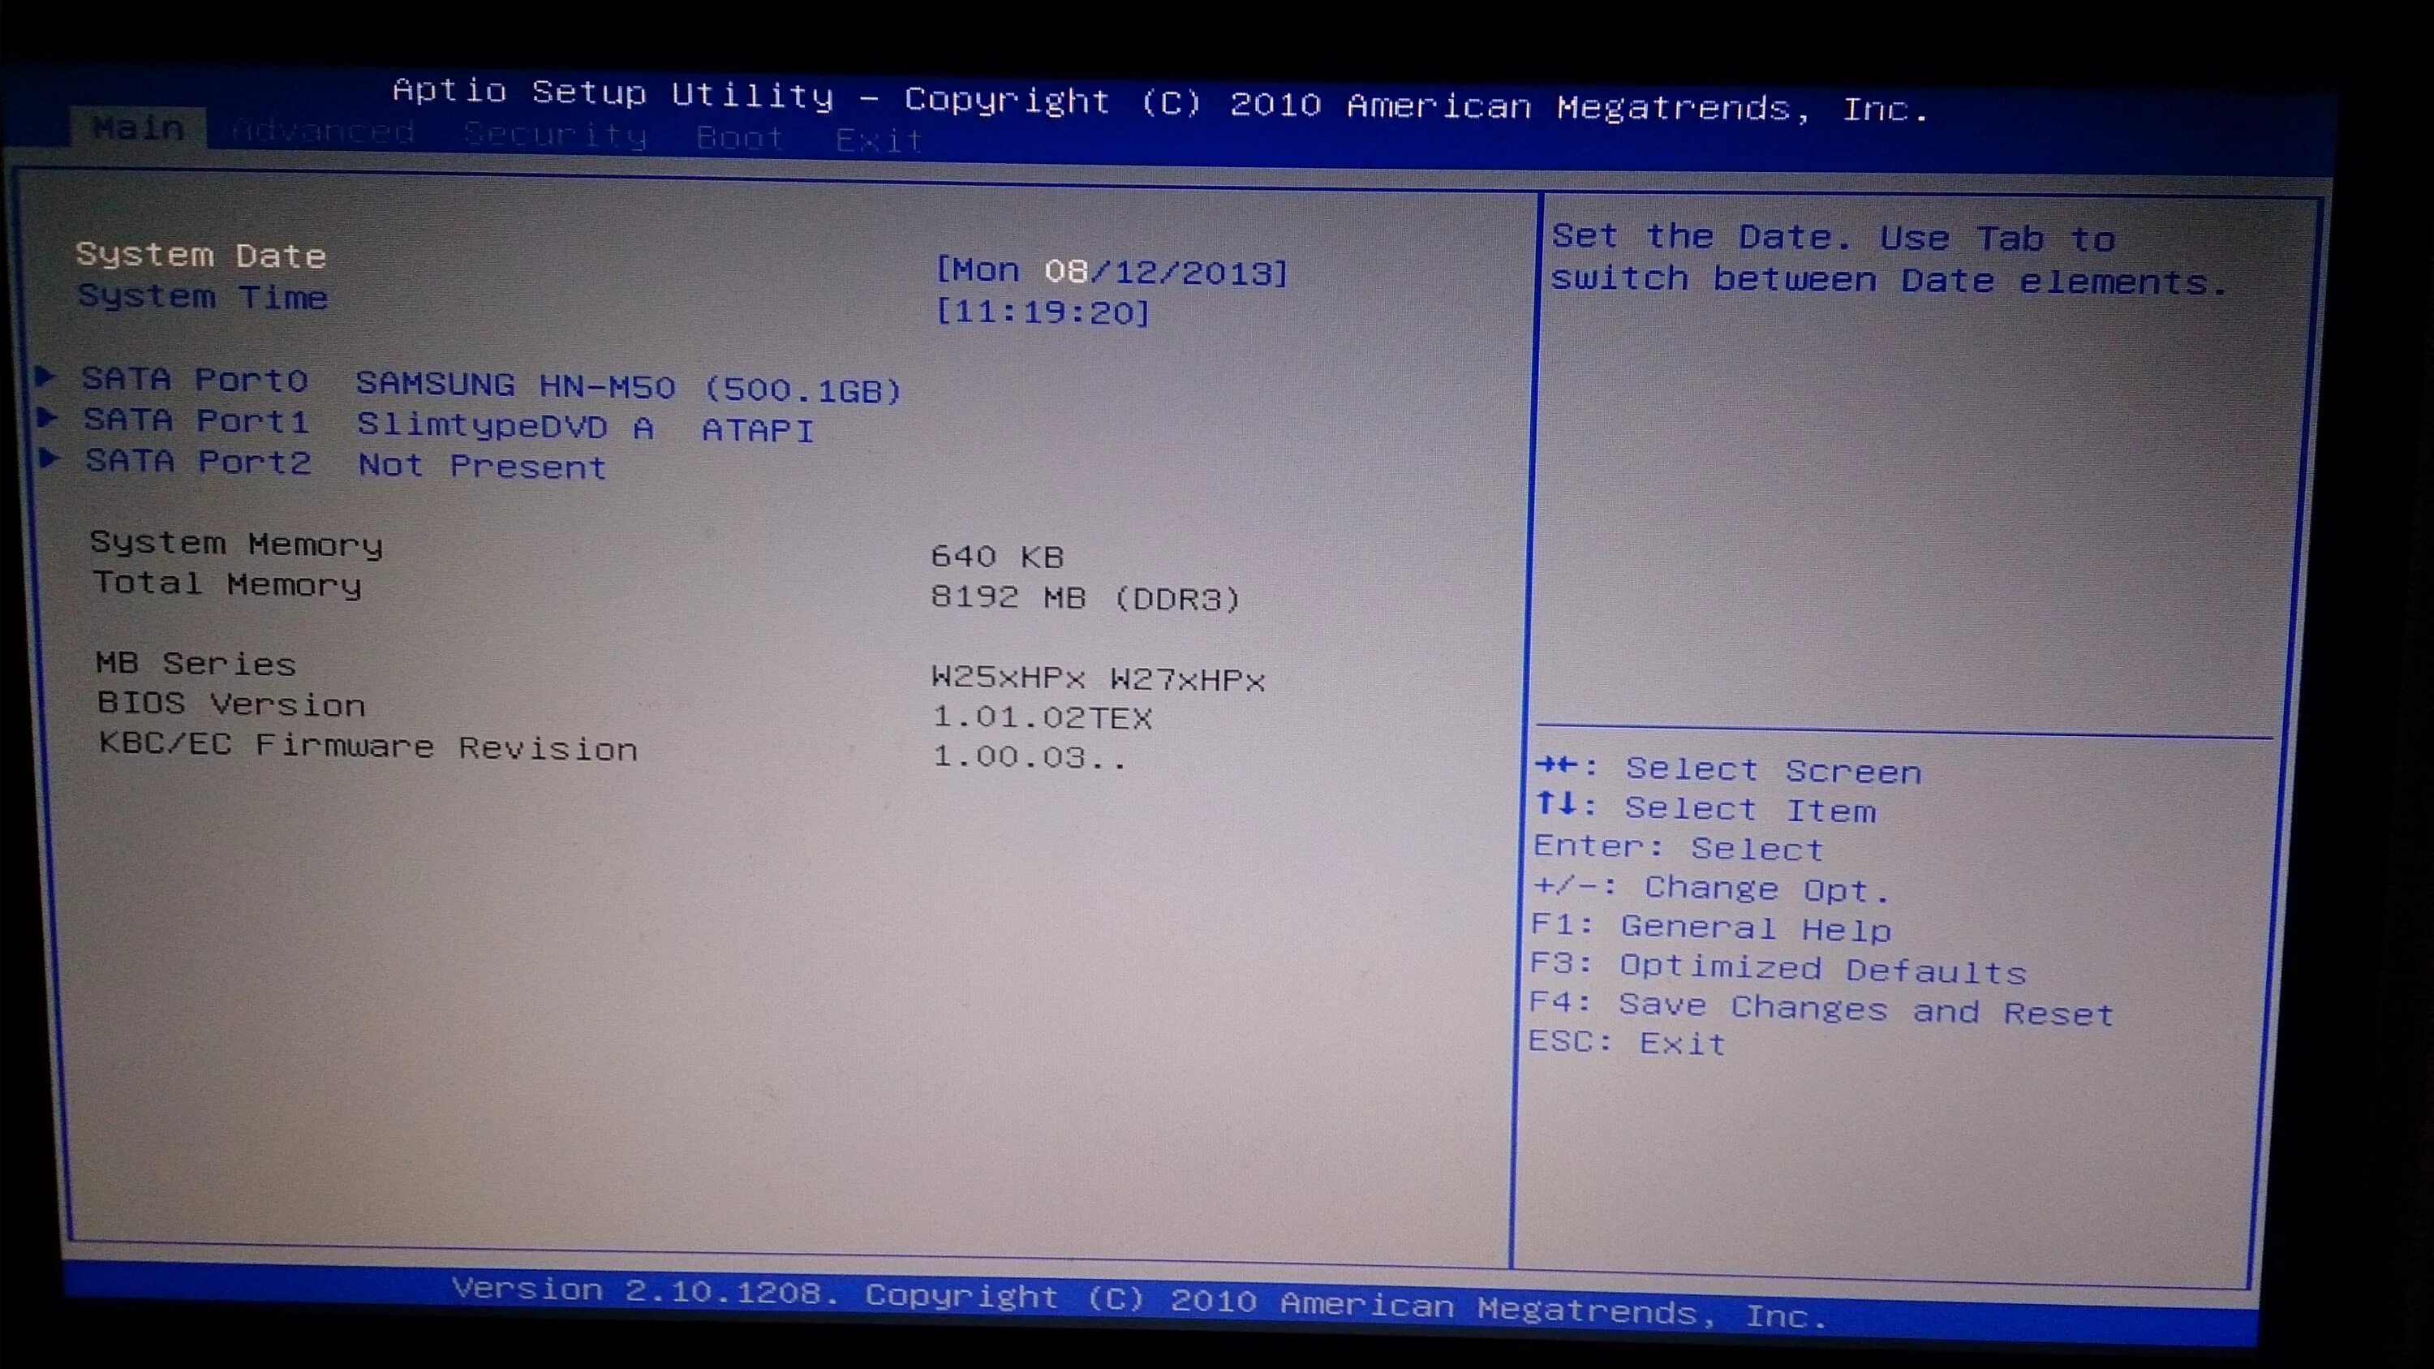Select the Boot tab
The height and width of the screenshot is (1369, 2434).
(x=736, y=137)
